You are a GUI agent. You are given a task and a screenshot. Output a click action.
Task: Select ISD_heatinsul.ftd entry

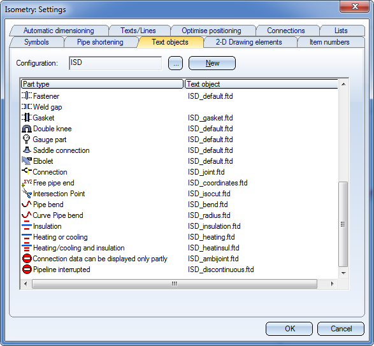(x=213, y=248)
